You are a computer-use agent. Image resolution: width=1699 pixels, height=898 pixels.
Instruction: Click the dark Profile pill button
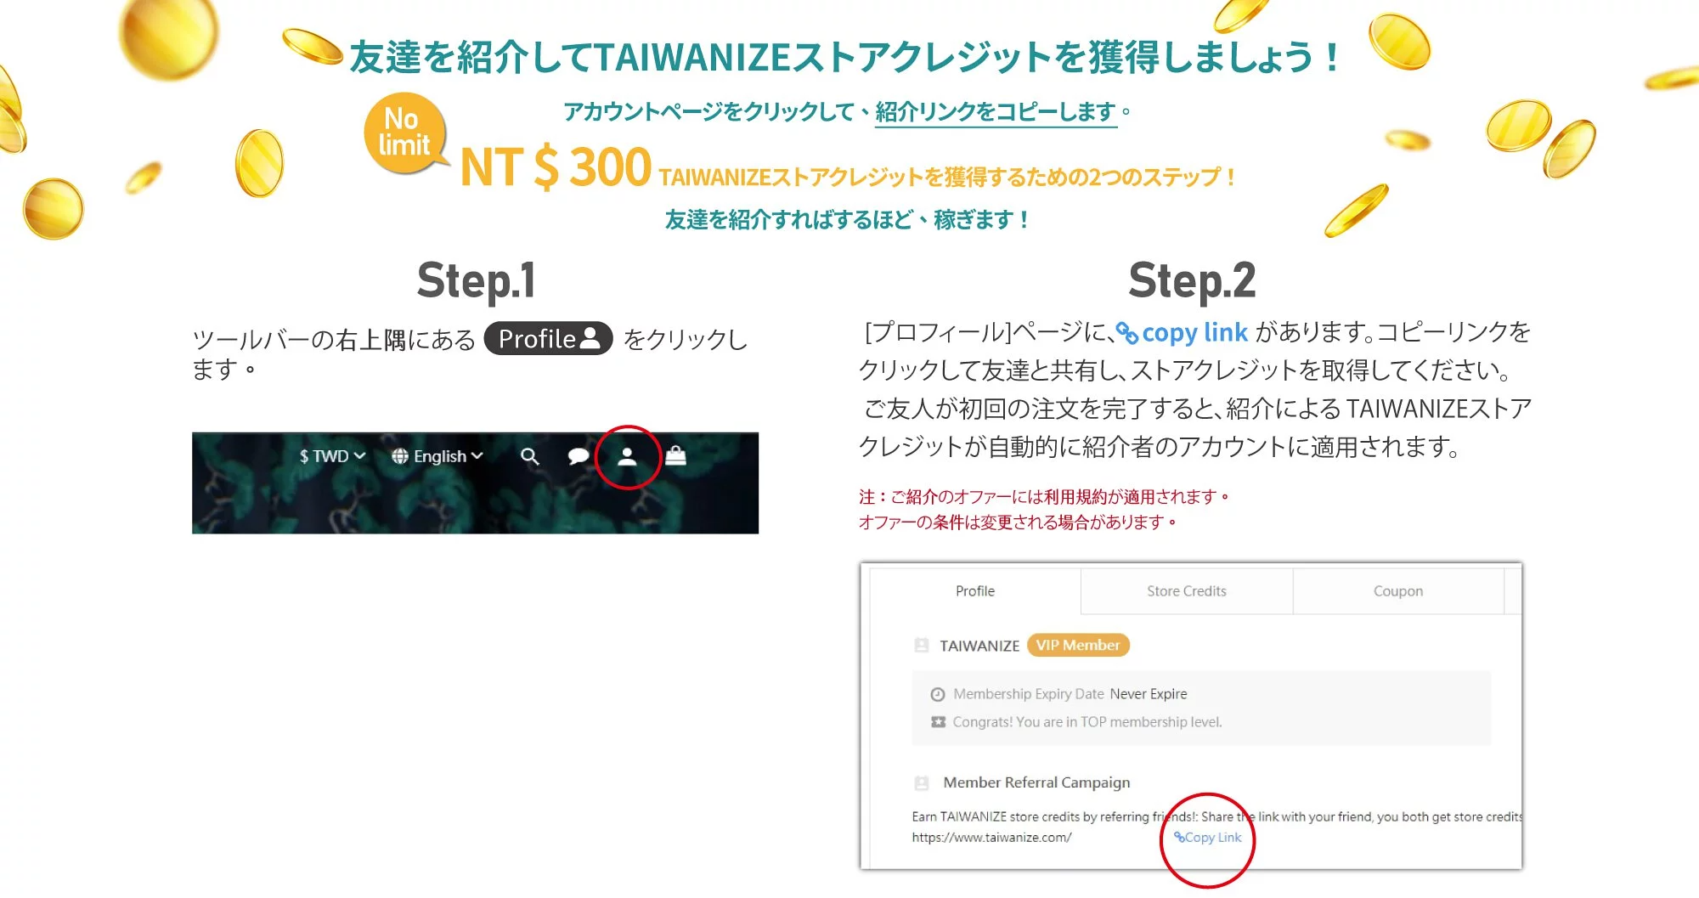click(x=548, y=338)
